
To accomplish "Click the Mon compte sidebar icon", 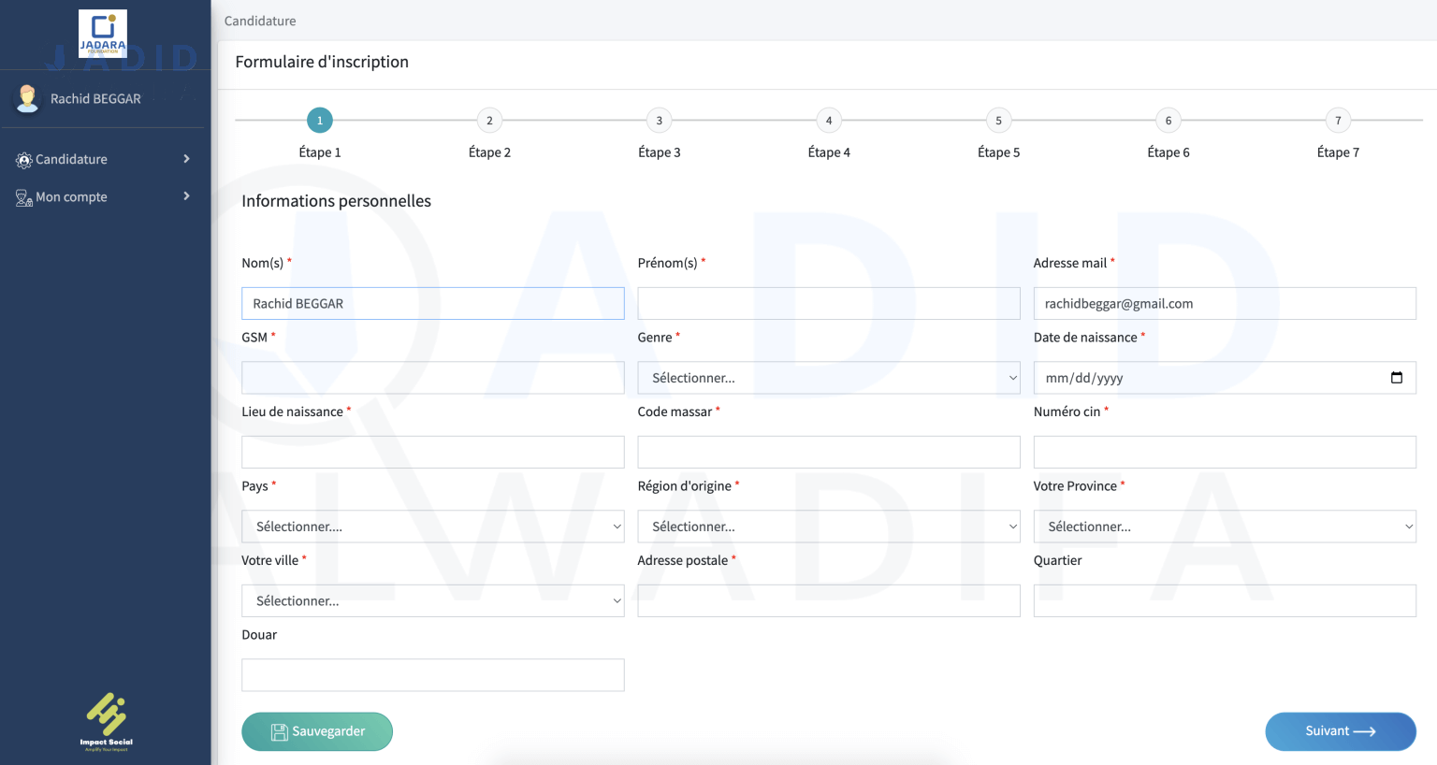I will 24,197.
